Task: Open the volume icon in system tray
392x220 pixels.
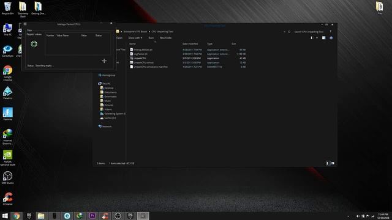Action: tap(358, 216)
